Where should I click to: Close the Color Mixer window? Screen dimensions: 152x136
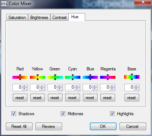click(143, 2)
